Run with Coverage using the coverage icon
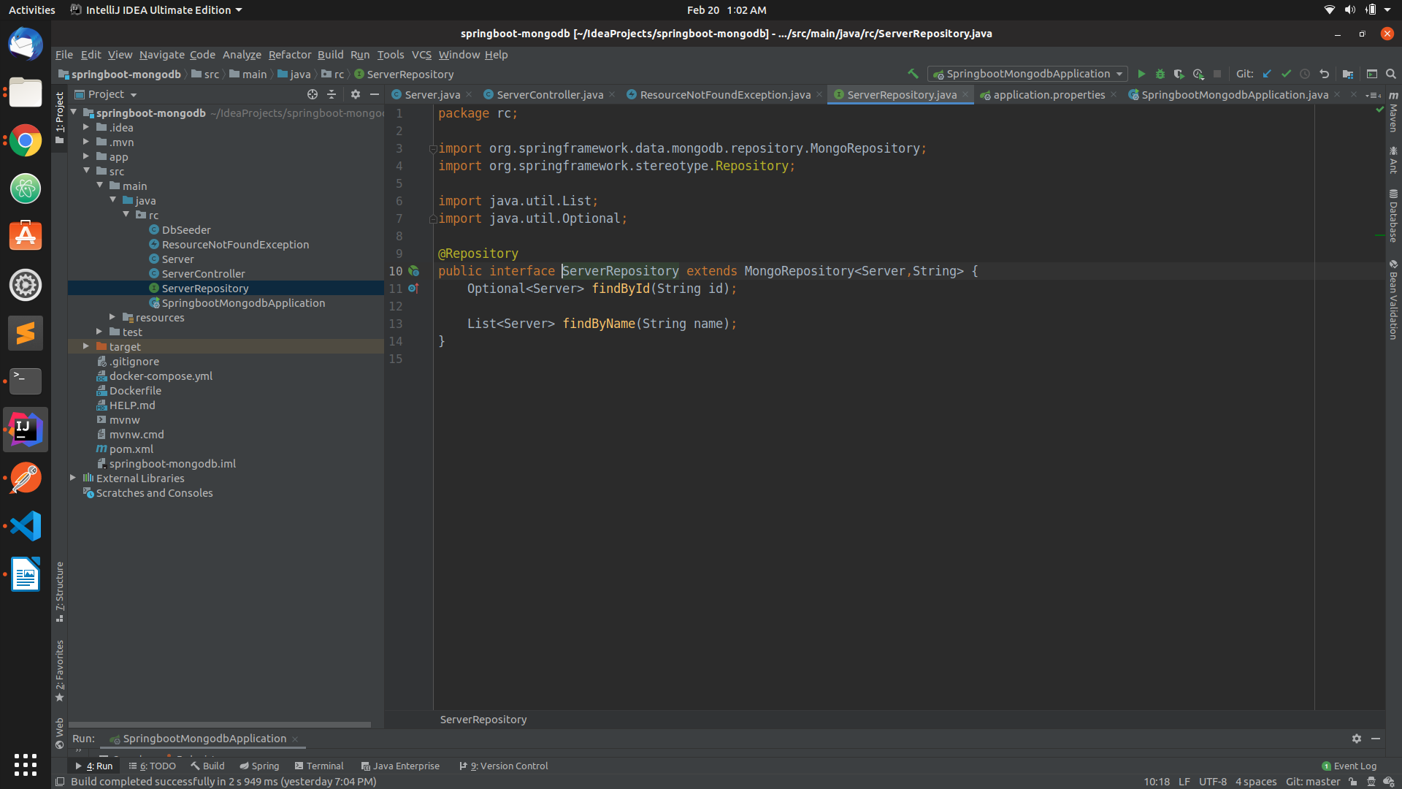Screen dimensions: 1402x789 coord(1179,74)
